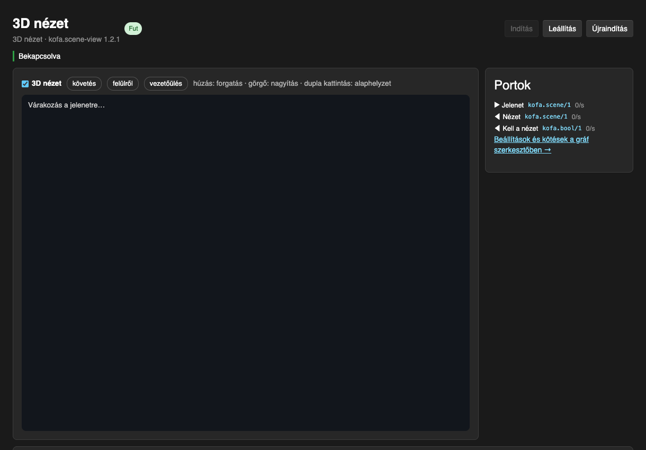
Task: Click the 0/s rate next to Kell a nézet
Action: (x=590, y=128)
